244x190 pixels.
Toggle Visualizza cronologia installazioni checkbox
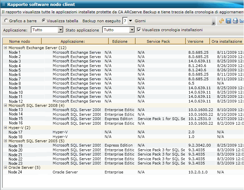[139, 30]
